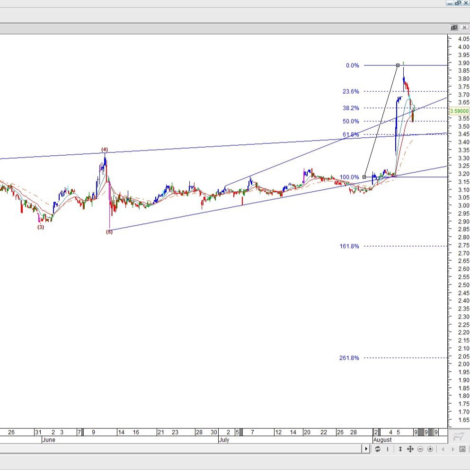Select the Fibonacci 0.0% anchor handle

[x=398, y=65]
